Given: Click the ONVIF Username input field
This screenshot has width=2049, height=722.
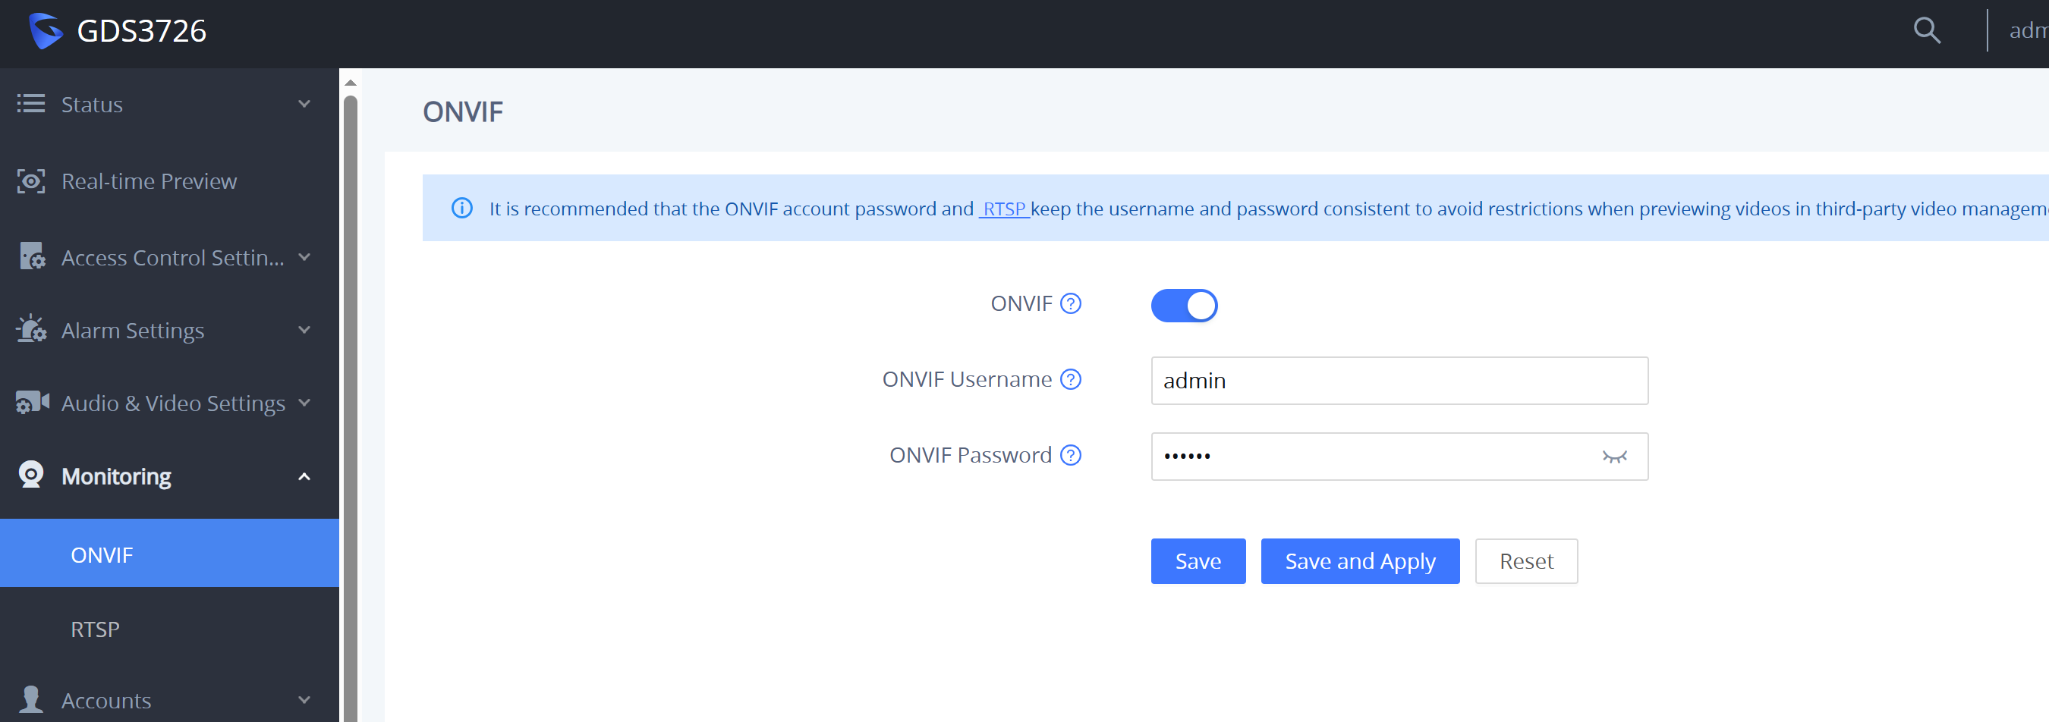Looking at the screenshot, I should 1399,381.
